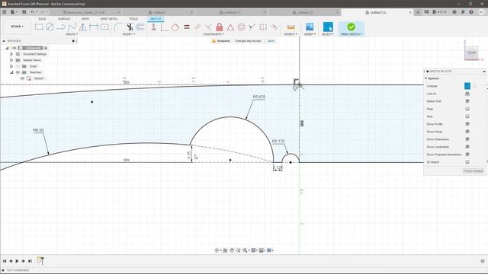Select the Fit Point Spline tool
Viewport: 488px width, 274px height.
[x=72, y=27]
